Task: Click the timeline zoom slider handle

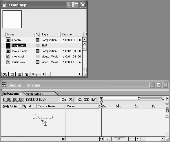Action: 119,139
